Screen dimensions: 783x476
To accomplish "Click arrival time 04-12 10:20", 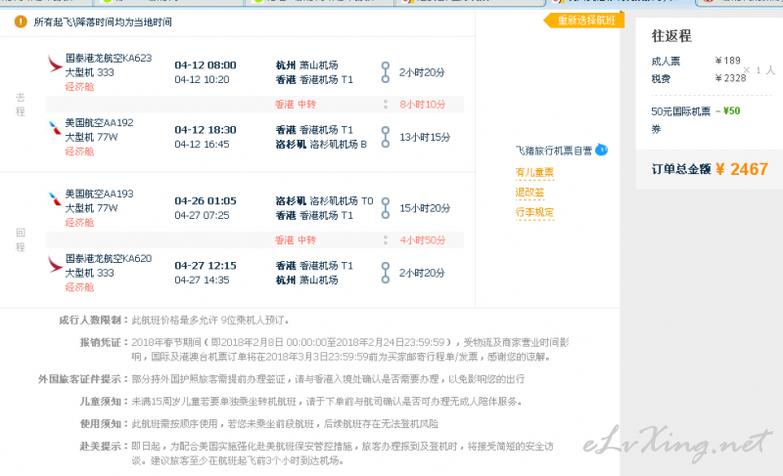I will [x=202, y=79].
